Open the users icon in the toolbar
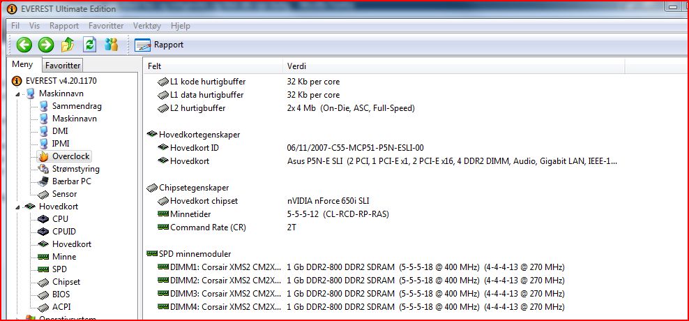689x321 pixels. pyautogui.click(x=111, y=45)
